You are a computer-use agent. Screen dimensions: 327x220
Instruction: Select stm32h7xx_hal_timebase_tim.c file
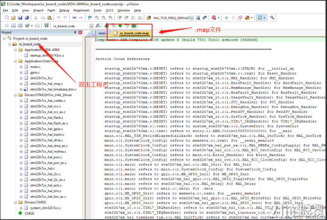click(53, 90)
